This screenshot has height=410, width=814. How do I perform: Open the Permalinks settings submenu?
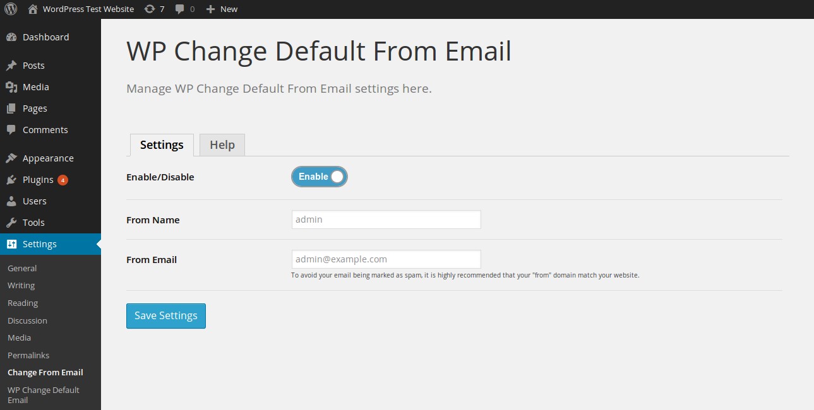click(x=28, y=355)
